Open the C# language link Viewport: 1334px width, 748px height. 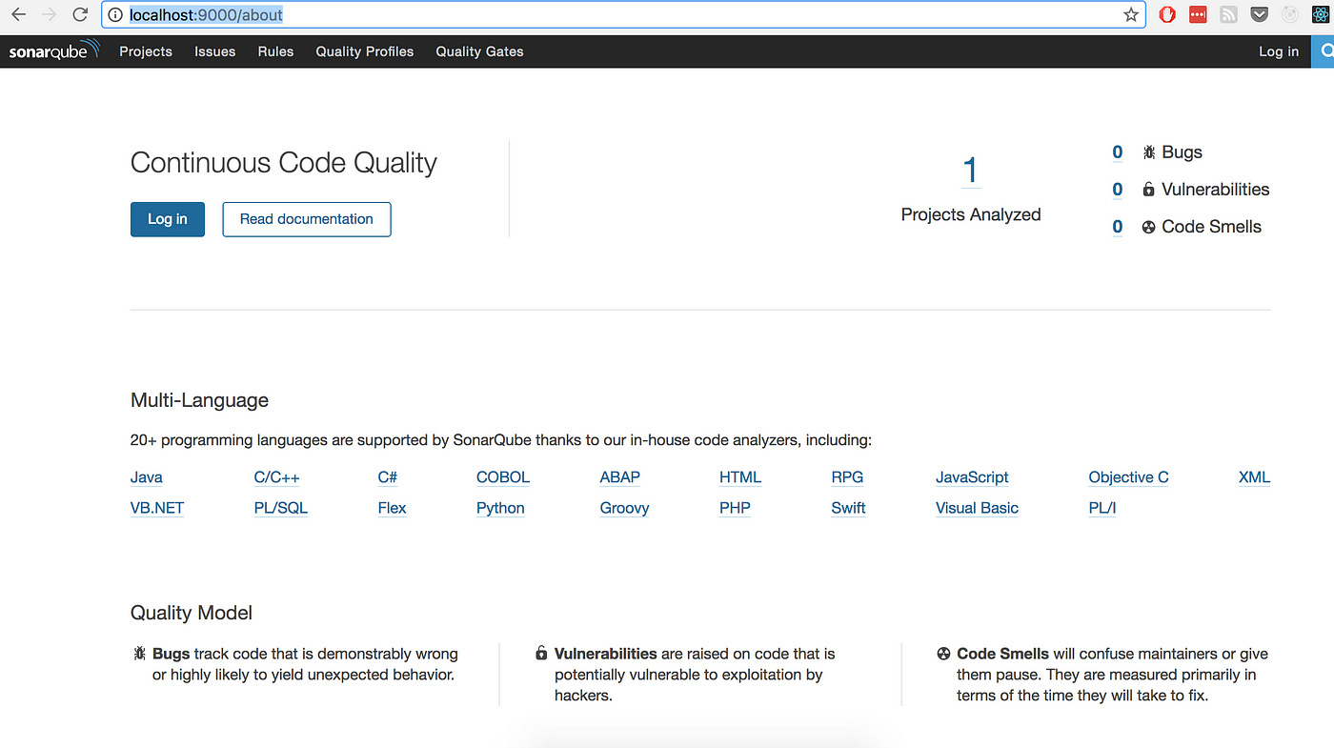click(x=388, y=477)
